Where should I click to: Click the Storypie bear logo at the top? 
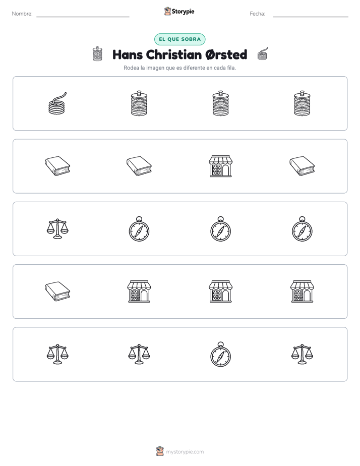coord(167,11)
